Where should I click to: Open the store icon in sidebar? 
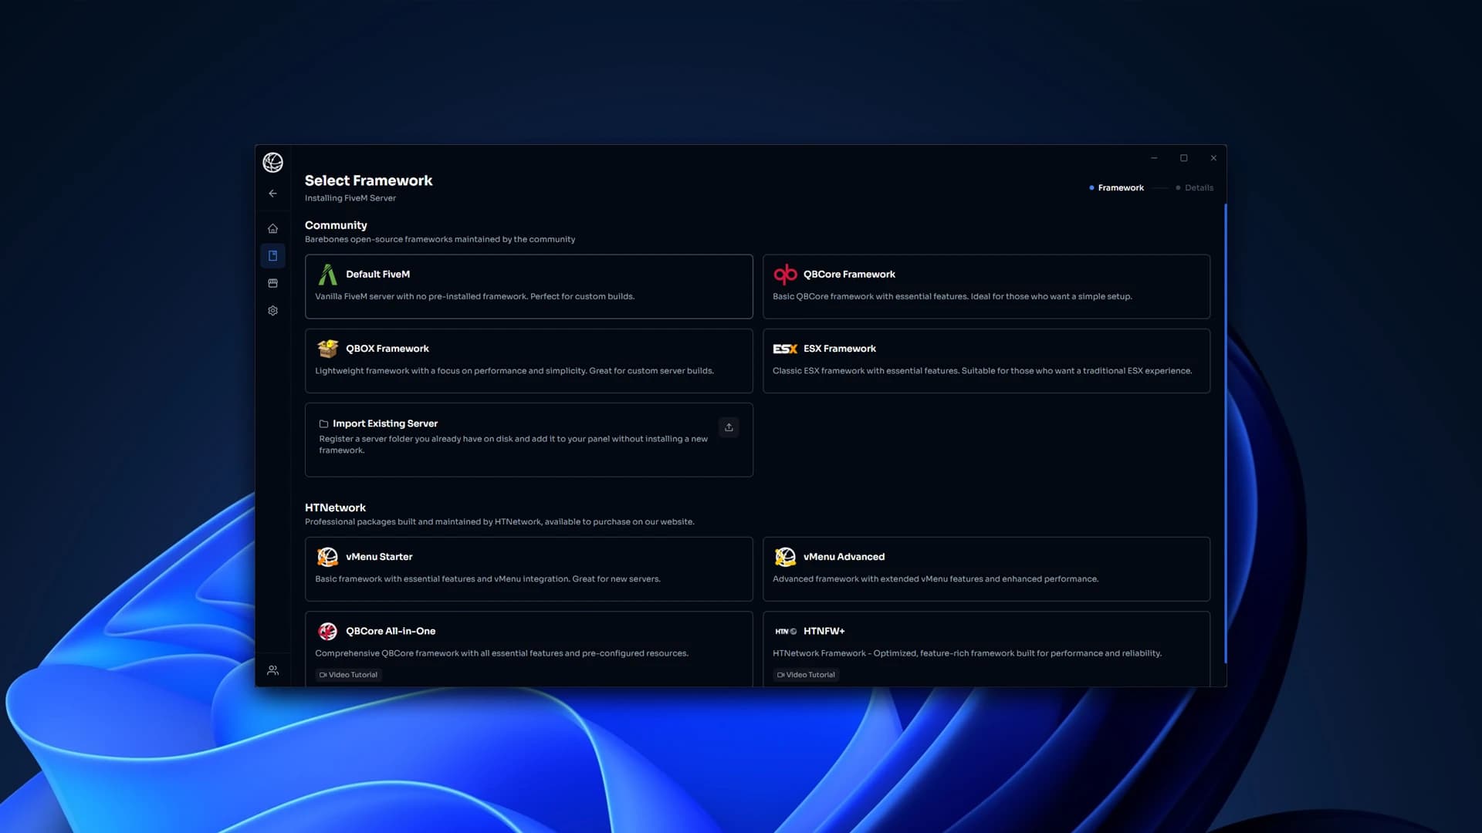point(272,283)
